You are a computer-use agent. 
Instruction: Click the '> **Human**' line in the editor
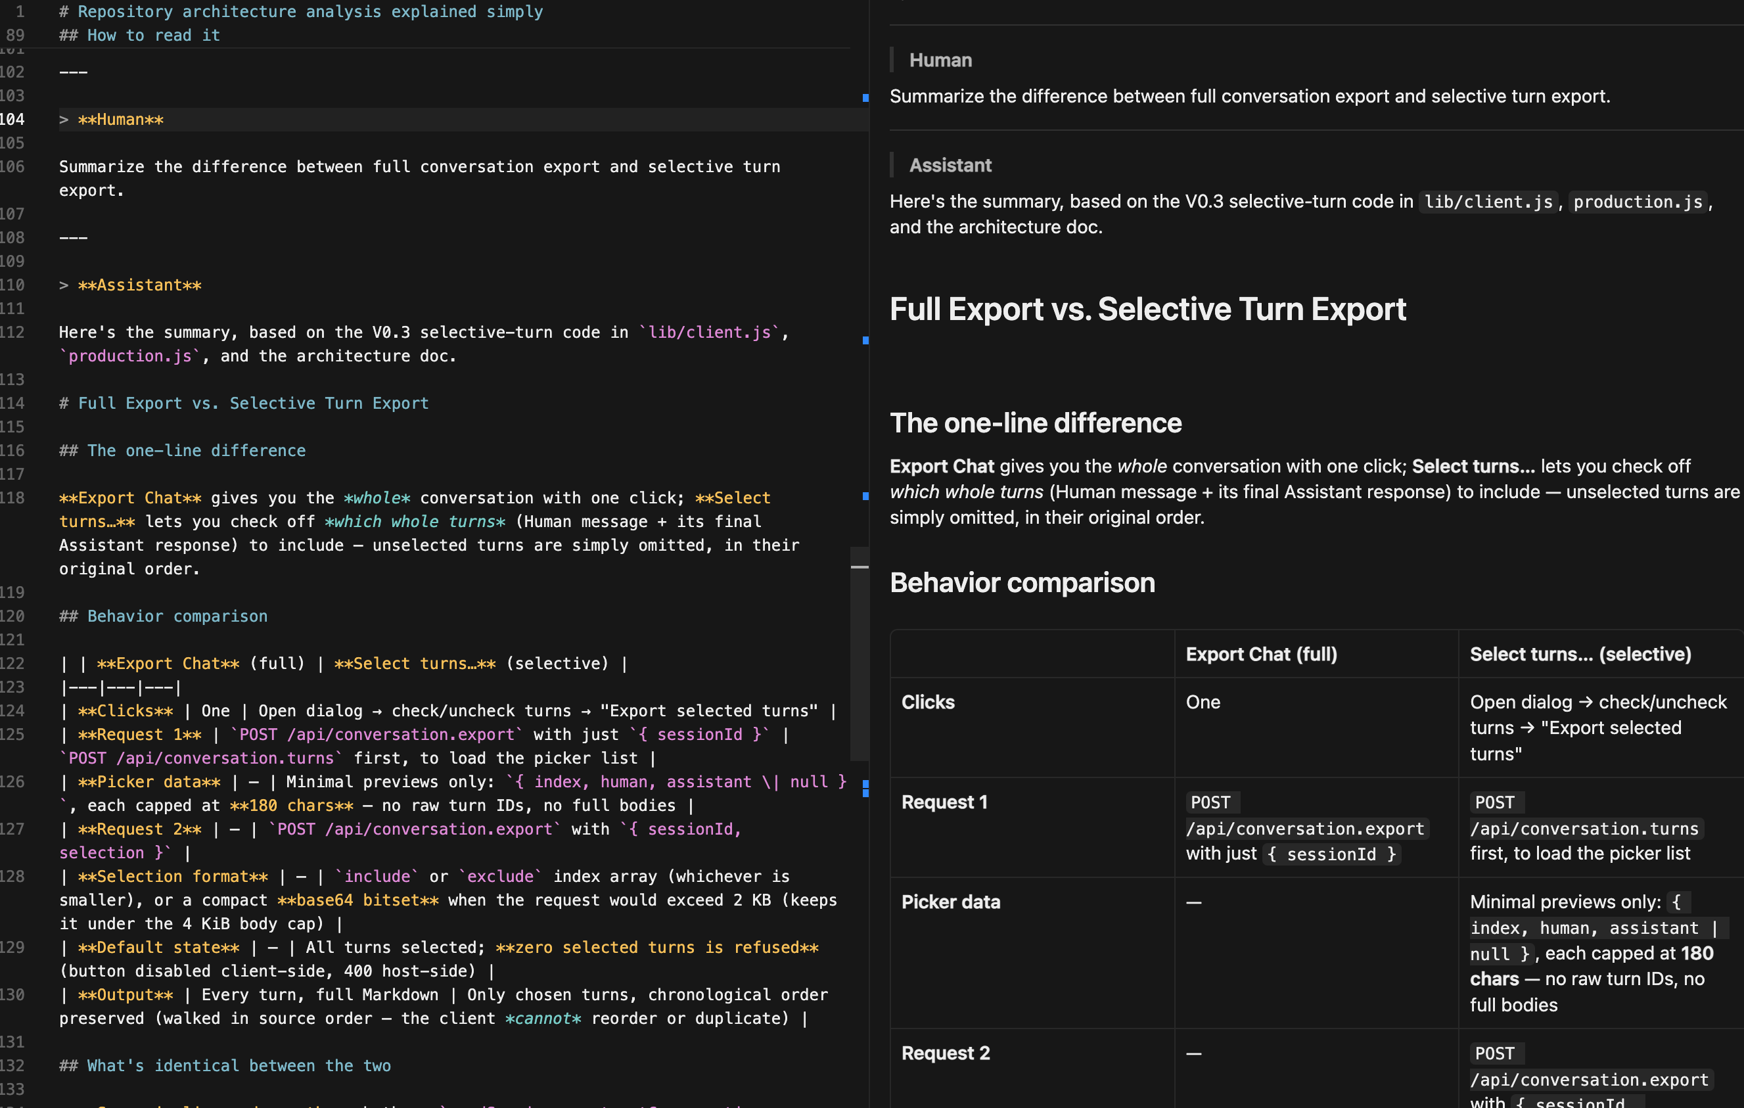pyautogui.click(x=111, y=120)
